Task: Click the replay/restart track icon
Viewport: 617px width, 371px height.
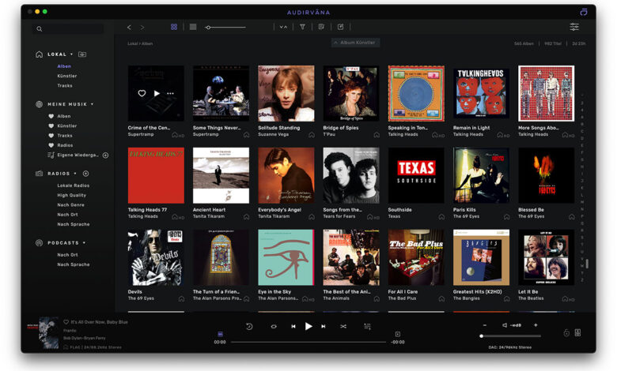Action: 249,326
